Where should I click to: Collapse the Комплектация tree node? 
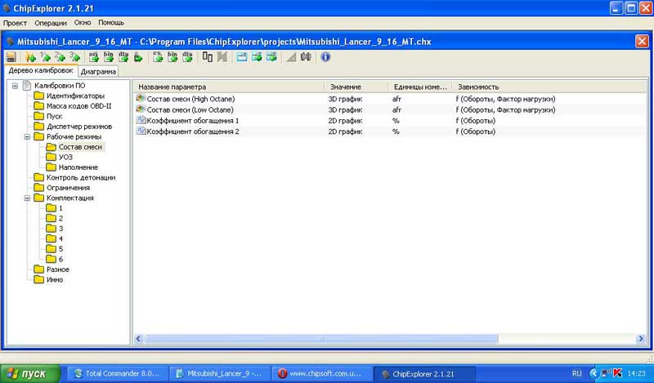tap(27, 198)
